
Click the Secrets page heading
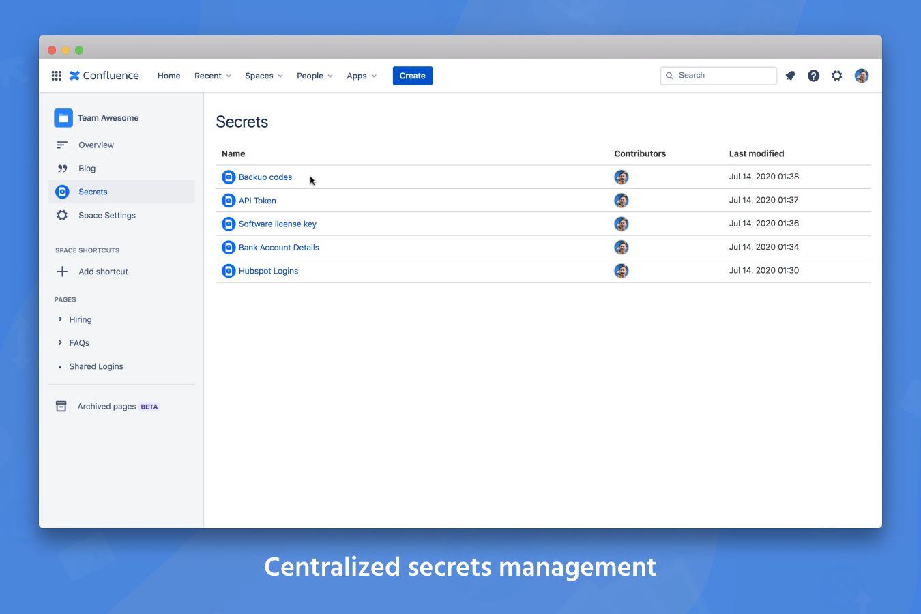(x=242, y=122)
